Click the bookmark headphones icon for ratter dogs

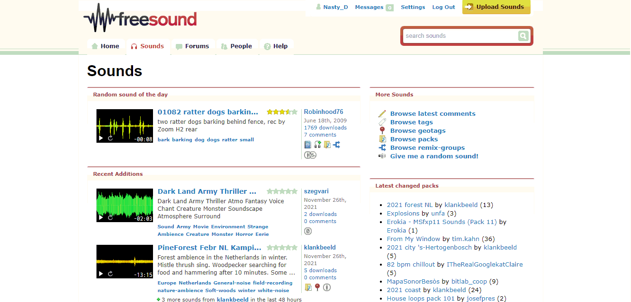318,145
